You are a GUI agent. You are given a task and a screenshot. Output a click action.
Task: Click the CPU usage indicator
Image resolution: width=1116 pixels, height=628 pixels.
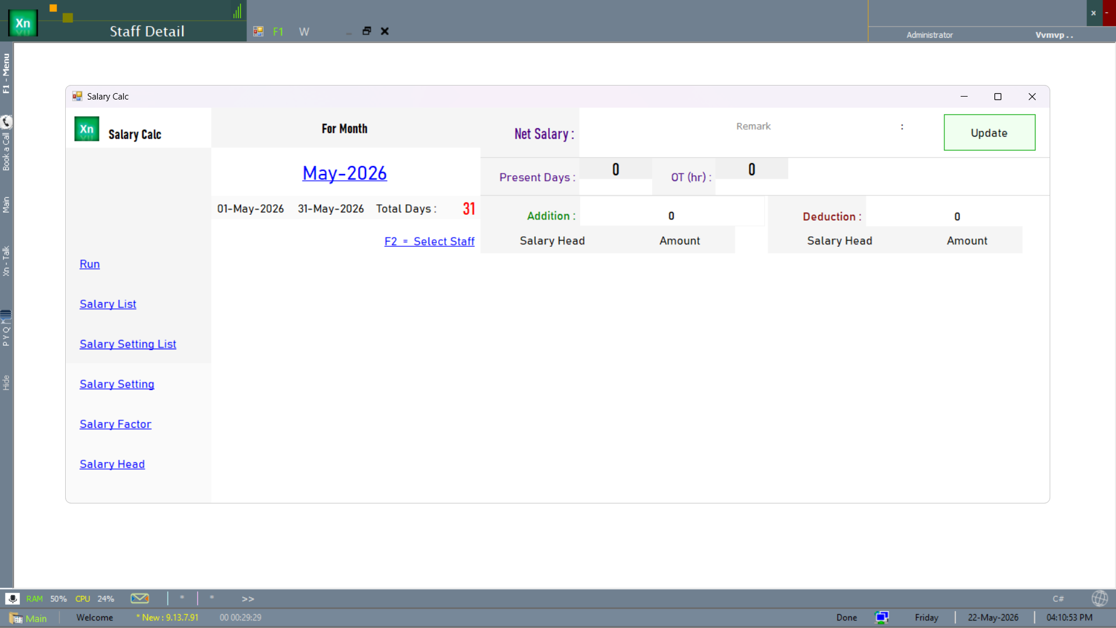(95, 599)
